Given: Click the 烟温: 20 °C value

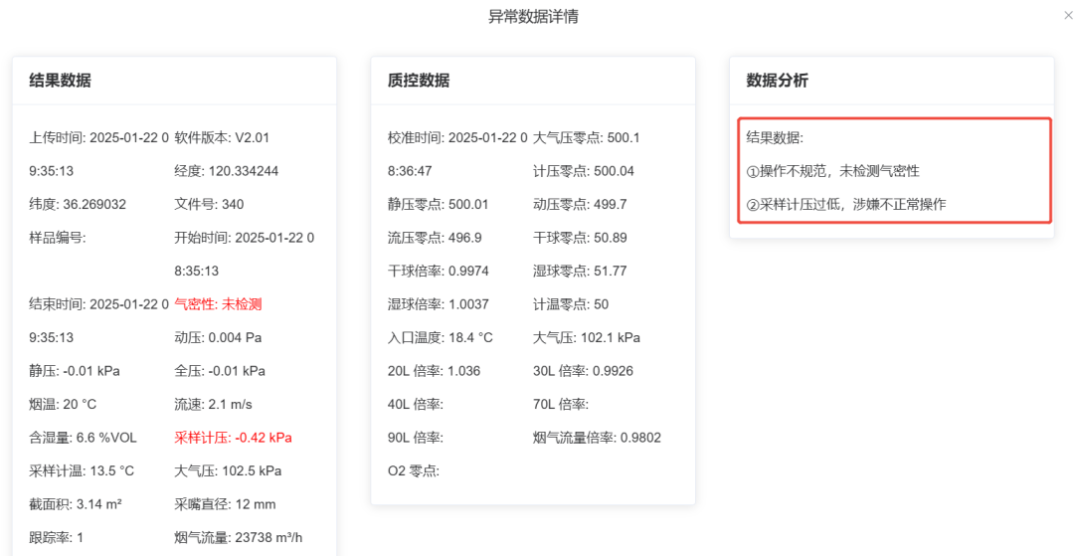Looking at the screenshot, I should 63,404.
